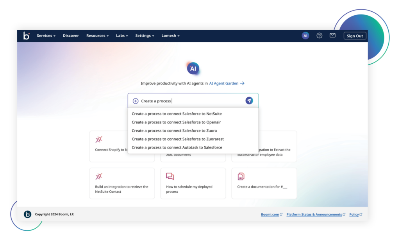Image resolution: width=400 pixels, height=240 pixels.
Task: Click the connection icon on Connect Shopify card
Action: [98, 139]
